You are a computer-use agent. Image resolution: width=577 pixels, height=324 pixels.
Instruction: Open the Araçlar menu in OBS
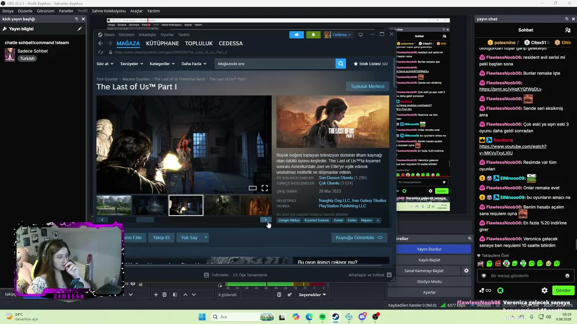point(136,11)
